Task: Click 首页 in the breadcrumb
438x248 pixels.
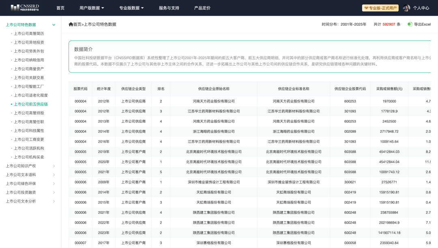Action: click(77, 24)
